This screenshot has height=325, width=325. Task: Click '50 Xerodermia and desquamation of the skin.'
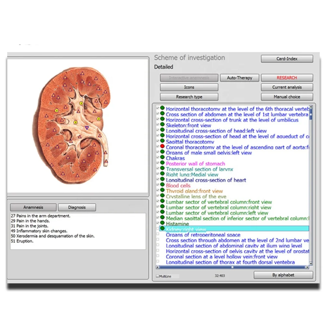(x=53, y=236)
